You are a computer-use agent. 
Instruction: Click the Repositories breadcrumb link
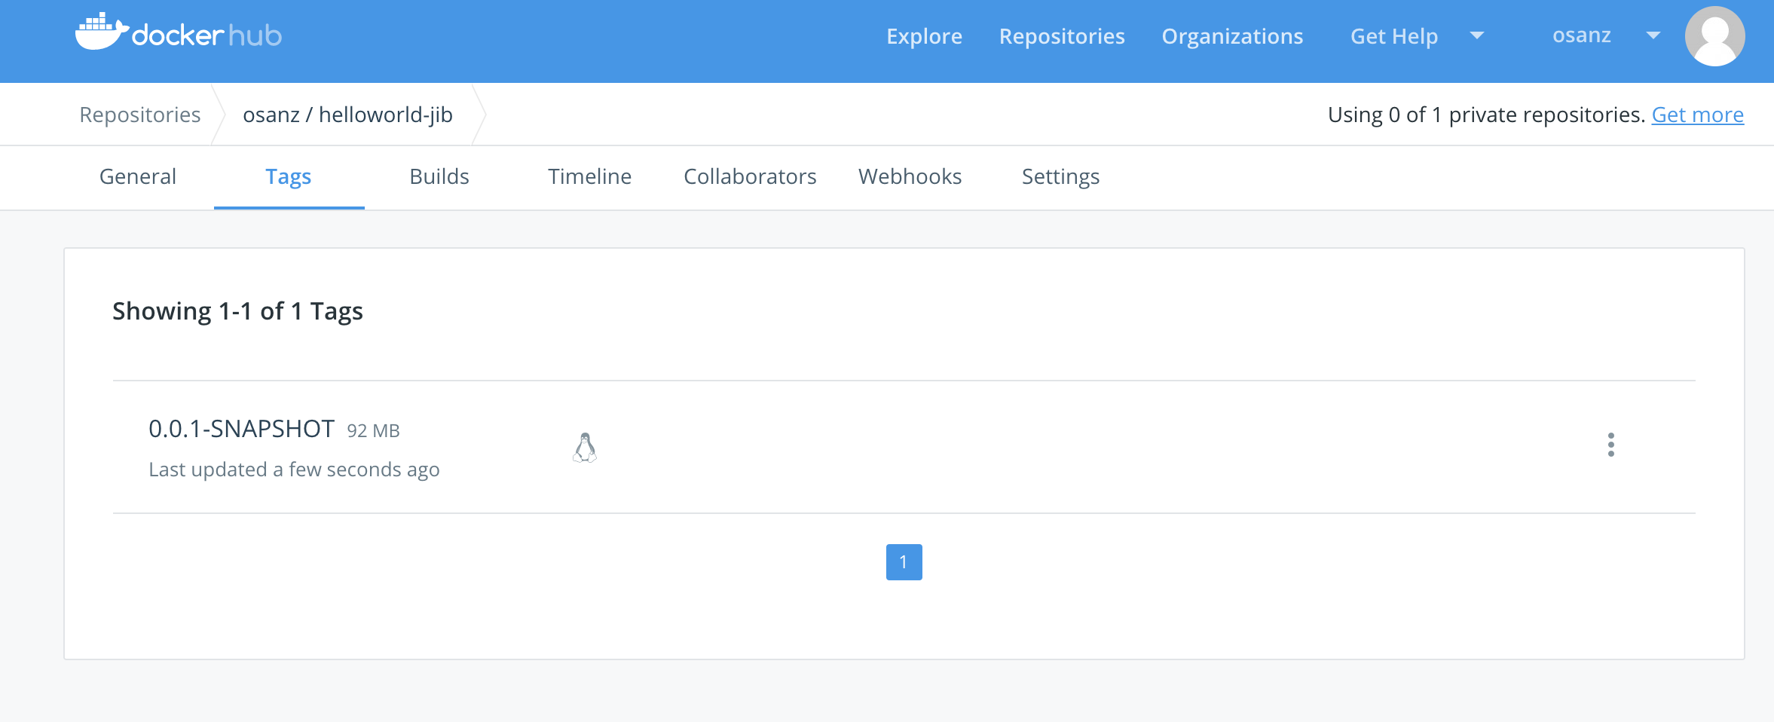click(x=140, y=115)
